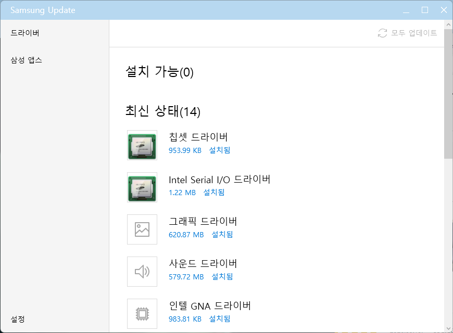Select the 인텔 GNA 드라이버 title text
The image size is (453, 333).
[210, 305]
